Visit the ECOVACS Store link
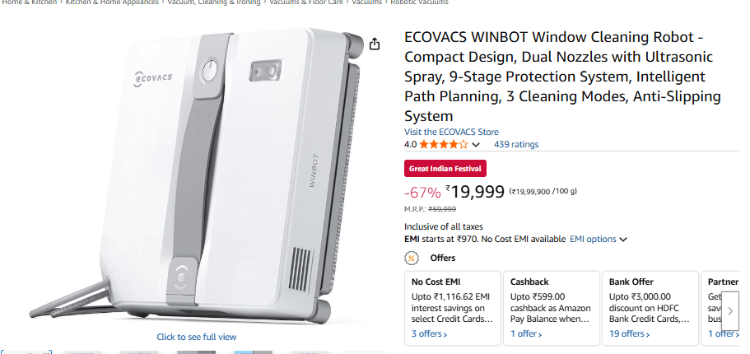 click(x=451, y=132)
